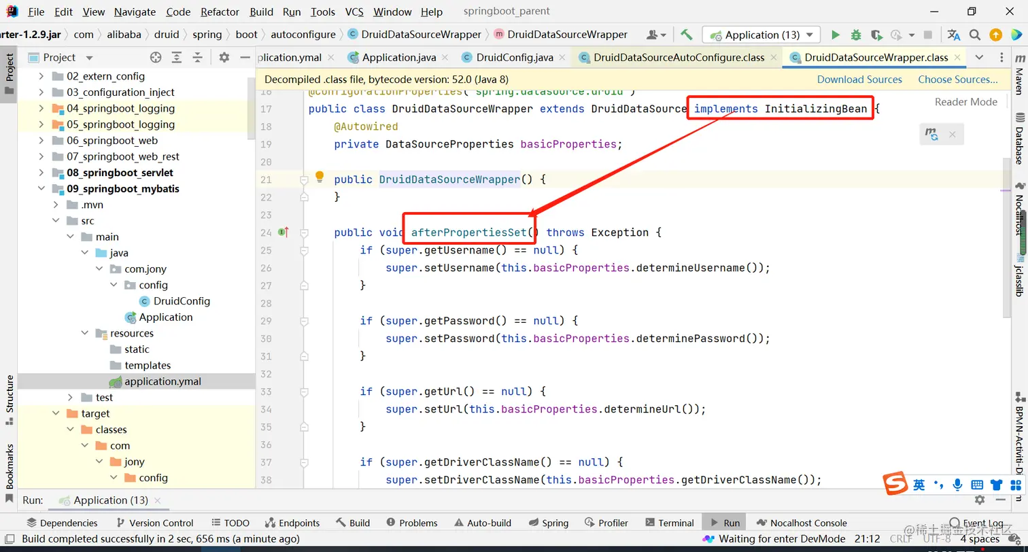Load Maven changes floating icon
1028x552 pixels.
pyautogui.click(x=931, y=135)
